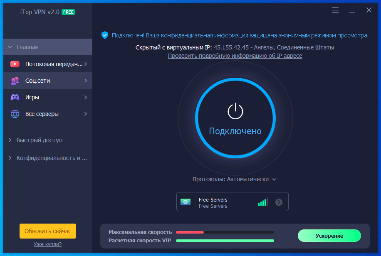Click the blue shield protection icon

105,35
